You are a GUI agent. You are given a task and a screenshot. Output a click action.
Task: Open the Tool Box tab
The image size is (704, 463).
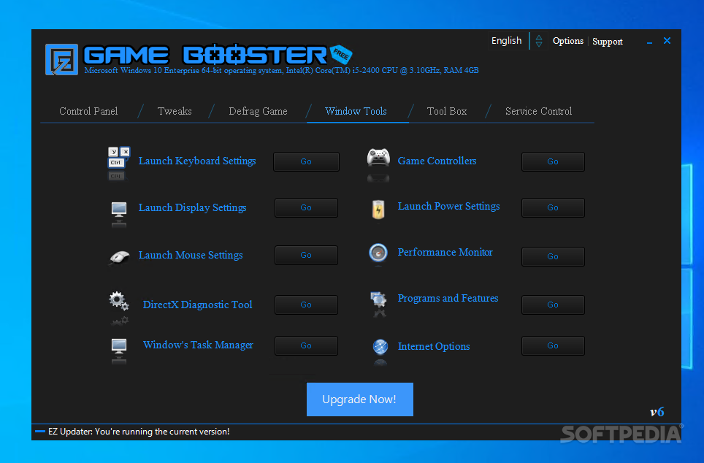pos(447,112)
